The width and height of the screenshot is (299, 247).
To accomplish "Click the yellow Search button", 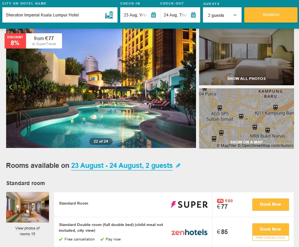I will 271,15.
